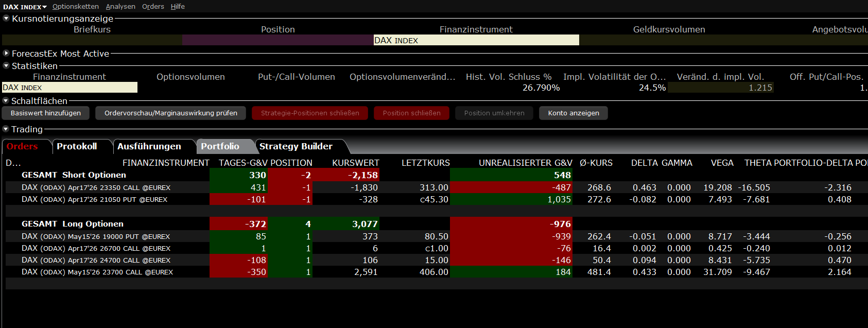The image size is (868, 328).
Task: Open the Ausführungen tab
Action: 149,147
